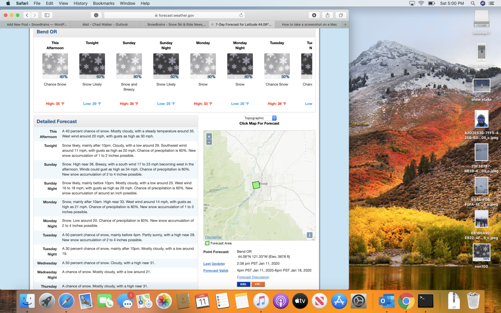
Task: Open the AirPlay display menu
Action: [x=412, y=3]
